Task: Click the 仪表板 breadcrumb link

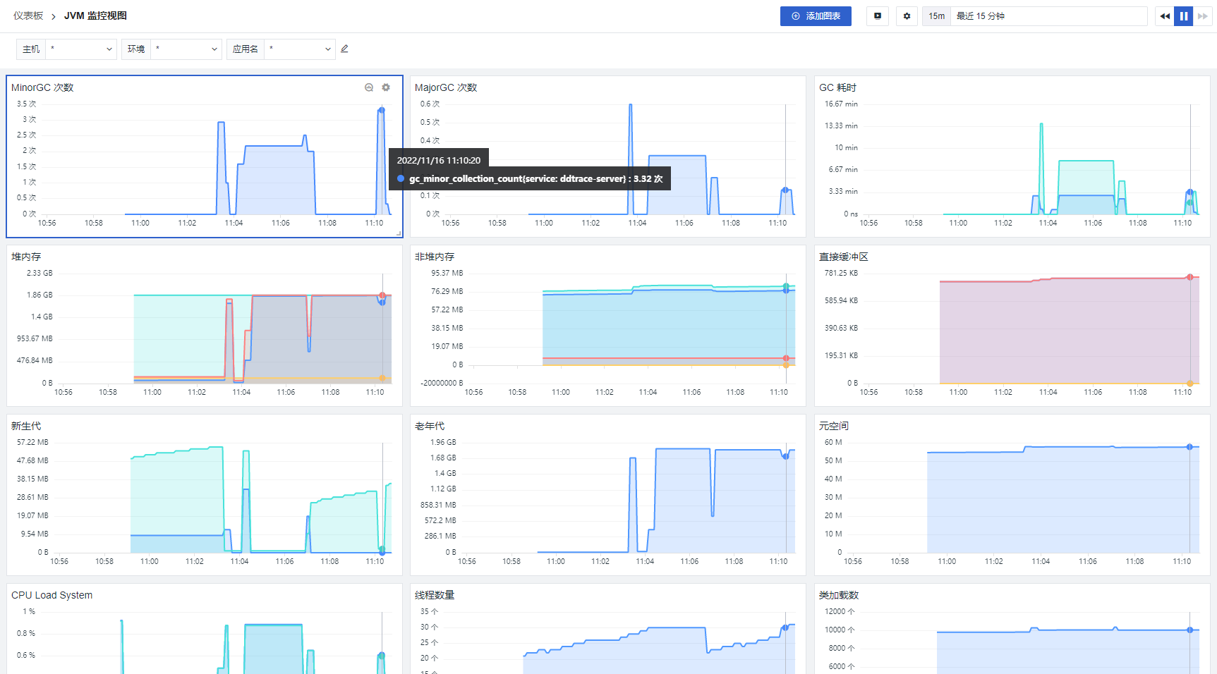Action: (x=28, y=16)
